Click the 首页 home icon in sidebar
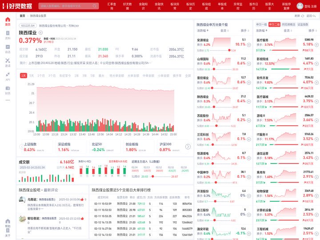This screenshot has height=240, width=320. point(8,20)
